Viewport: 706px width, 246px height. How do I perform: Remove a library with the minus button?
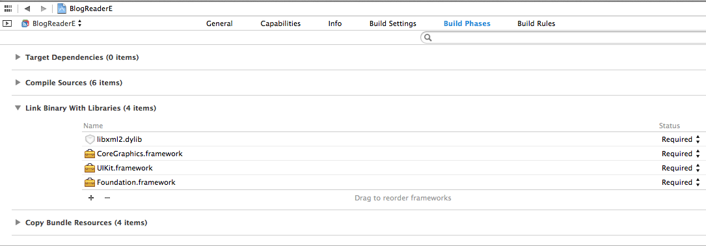tap(107, 198)
